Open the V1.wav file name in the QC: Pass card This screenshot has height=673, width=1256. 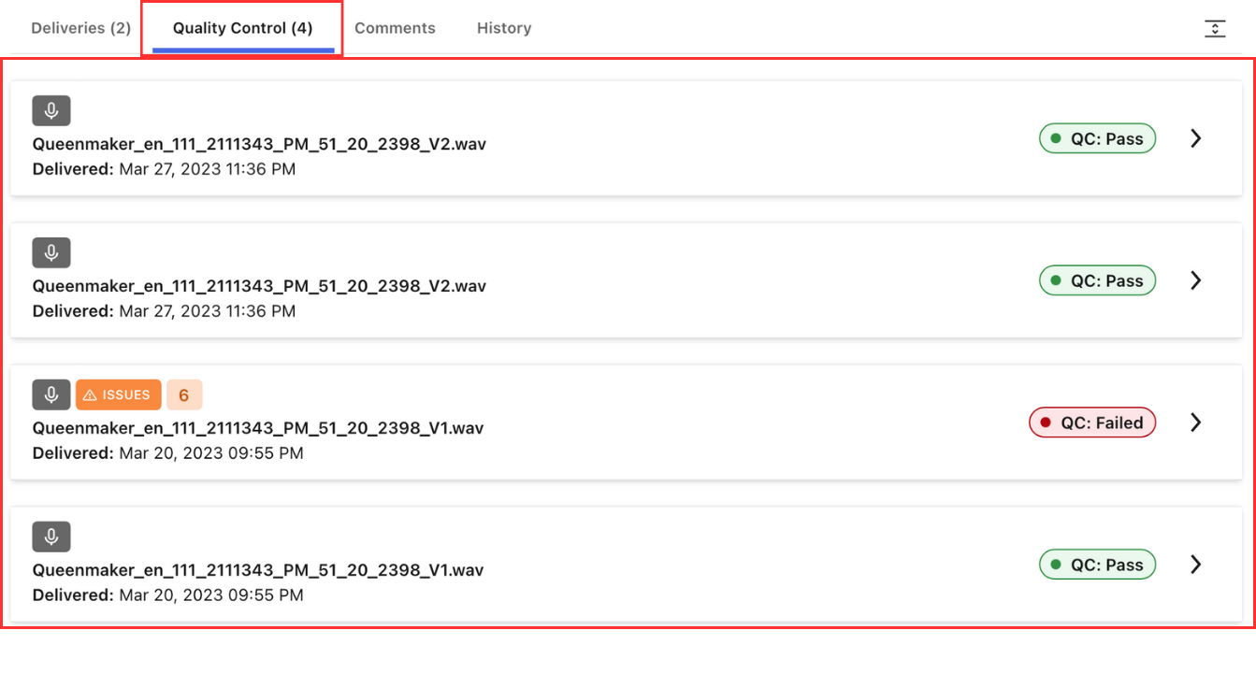pos(258,570)
